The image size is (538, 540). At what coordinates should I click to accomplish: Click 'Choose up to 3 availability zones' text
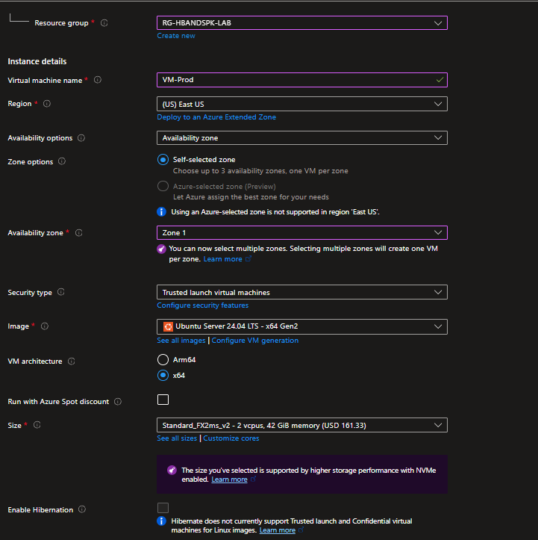(260, 171)
